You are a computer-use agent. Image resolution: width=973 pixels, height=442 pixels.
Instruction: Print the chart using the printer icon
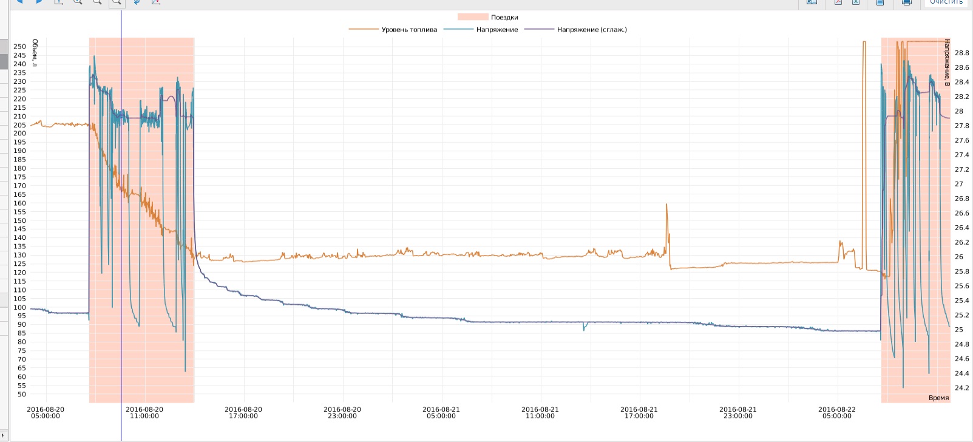(906, 2)
